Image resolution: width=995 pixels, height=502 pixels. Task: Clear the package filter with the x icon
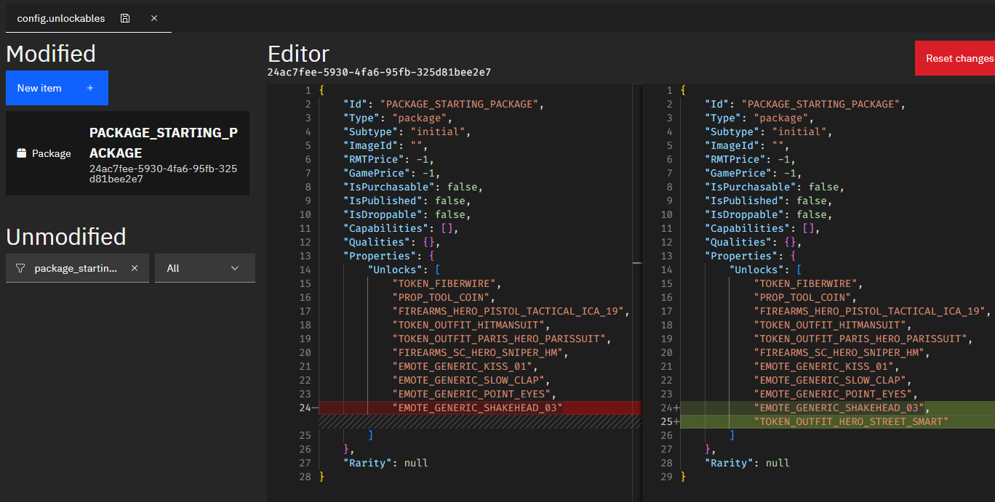point(135,268)
